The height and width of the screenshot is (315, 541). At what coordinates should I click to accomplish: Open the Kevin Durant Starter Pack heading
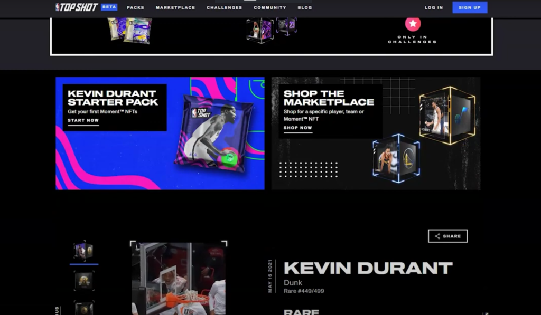click(x=113, y=98)
